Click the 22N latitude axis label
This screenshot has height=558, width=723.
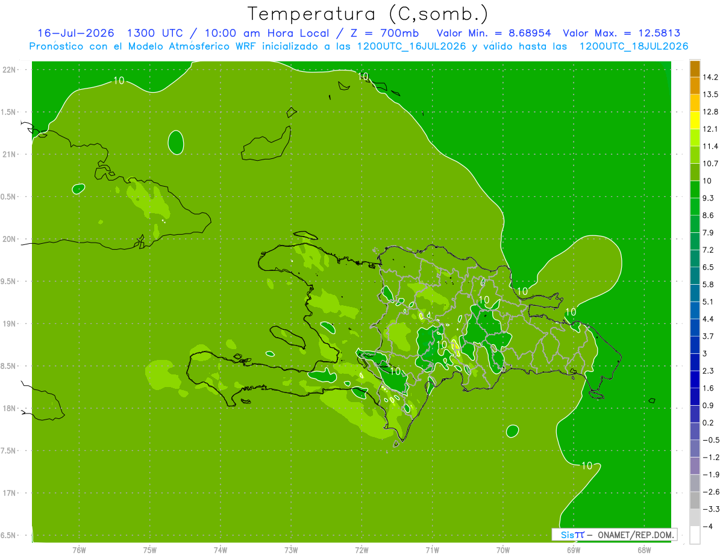tap(8, 70)
